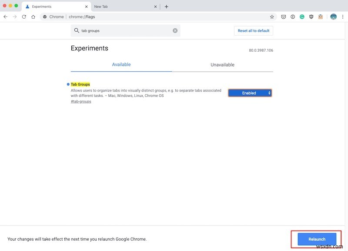Click the Tab Groups flag title
Screen dimensions: 348x251
[x=80, y=84]
